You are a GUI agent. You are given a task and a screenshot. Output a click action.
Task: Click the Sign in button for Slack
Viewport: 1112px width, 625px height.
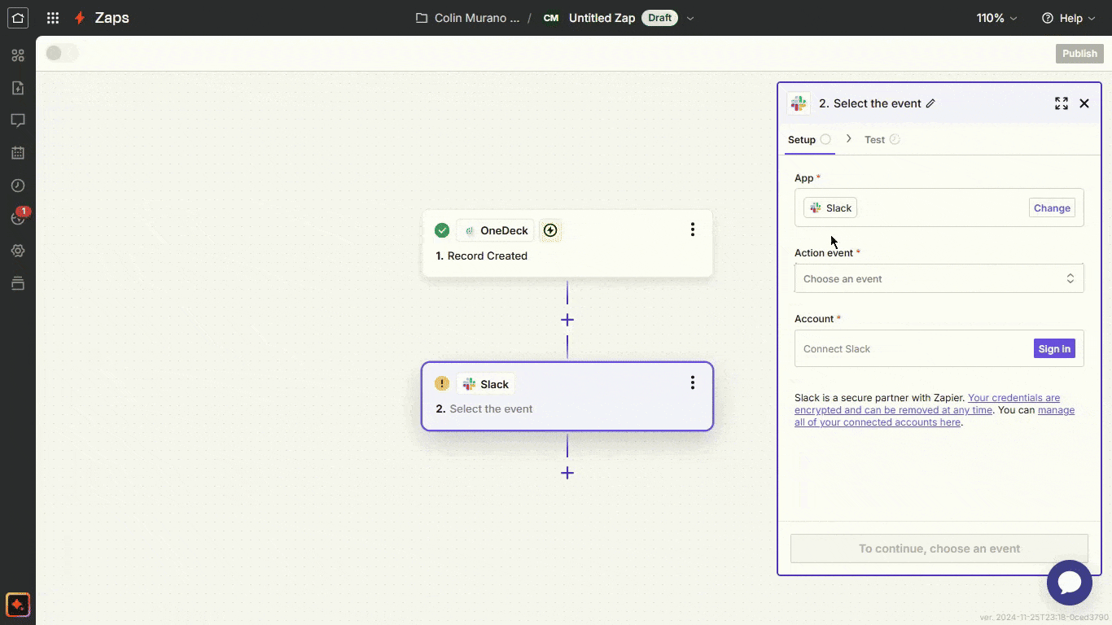1054,348
